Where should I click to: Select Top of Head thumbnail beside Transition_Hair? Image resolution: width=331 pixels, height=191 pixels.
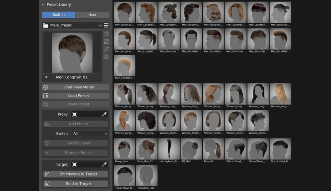pyautogui.click(x=125, y=176)
